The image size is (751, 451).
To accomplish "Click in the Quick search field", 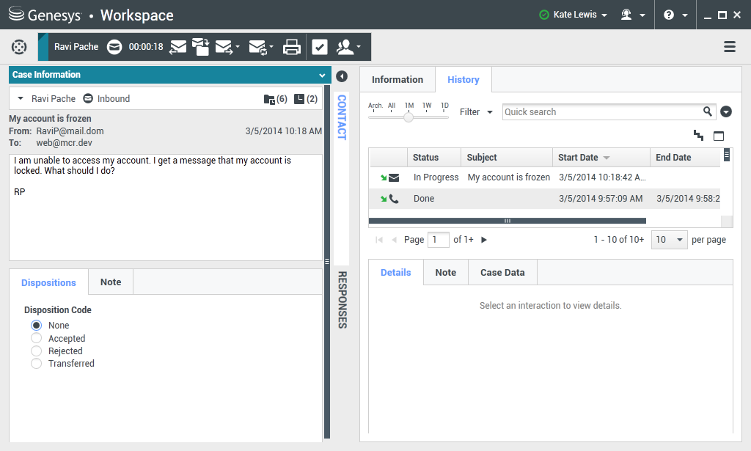I will coord(600,111).
